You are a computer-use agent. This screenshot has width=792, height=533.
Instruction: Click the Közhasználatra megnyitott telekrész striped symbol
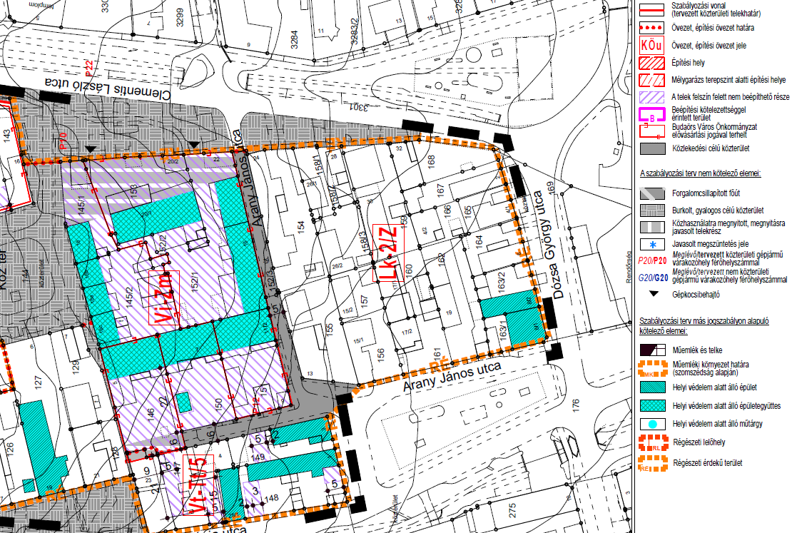[x=651, y=227]
